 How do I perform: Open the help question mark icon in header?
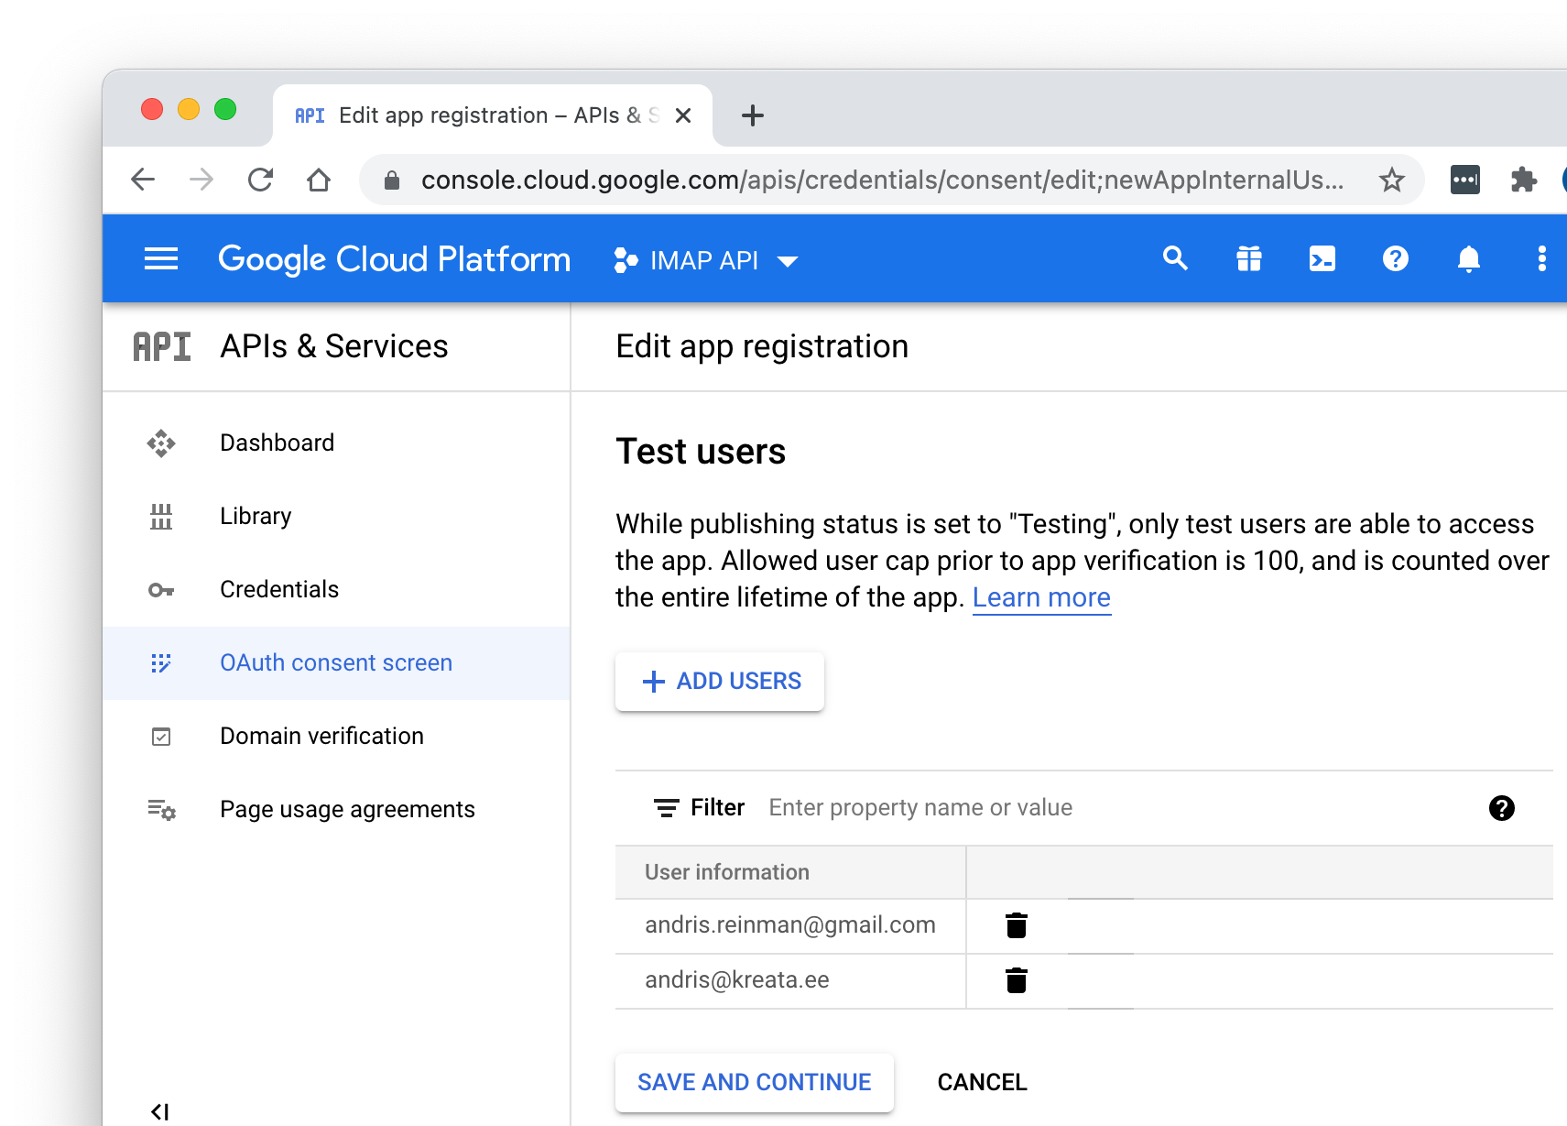pyautogui.click(x=1395, y=259)
